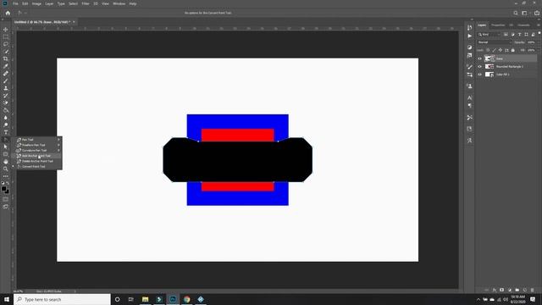This screenshot has height=305, width=542.
Task: Open the Character panel icon
Action: coord(469,98)
